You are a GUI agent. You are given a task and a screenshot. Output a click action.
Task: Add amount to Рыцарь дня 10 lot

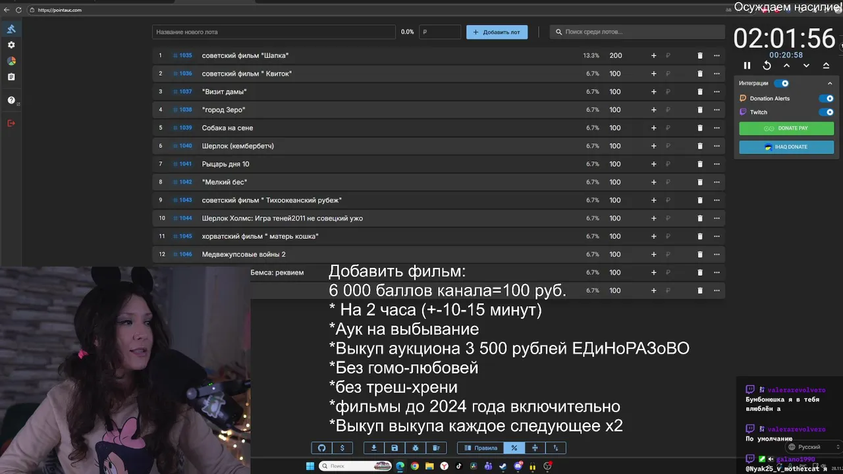(x=653, y=164)
